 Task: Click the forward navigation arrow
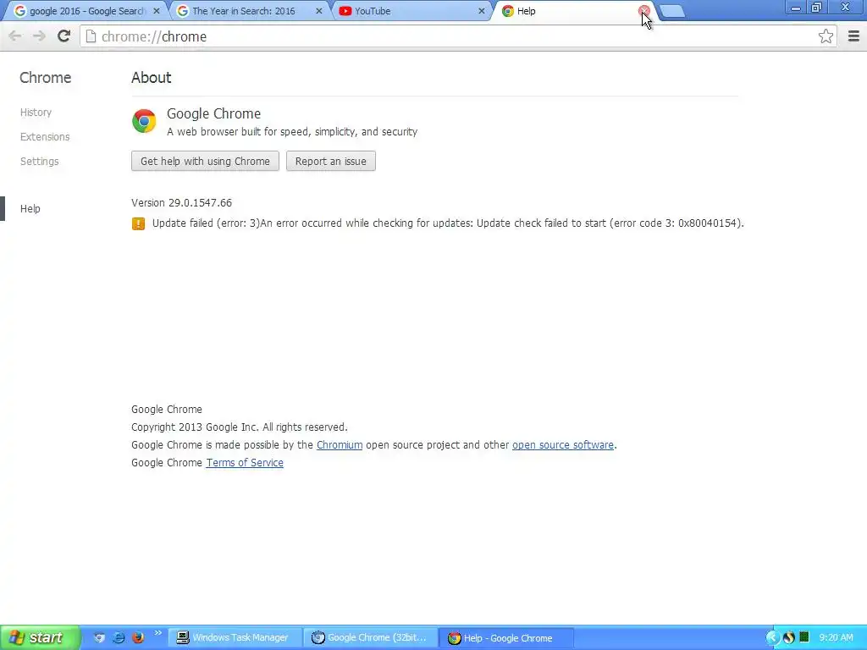[x=39, y=36]
